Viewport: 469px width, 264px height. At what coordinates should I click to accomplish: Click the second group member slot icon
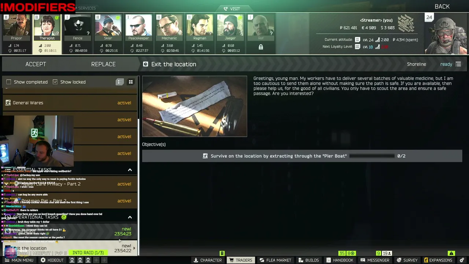pos(80,260)
